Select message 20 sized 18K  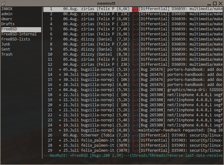coord(133,105)
